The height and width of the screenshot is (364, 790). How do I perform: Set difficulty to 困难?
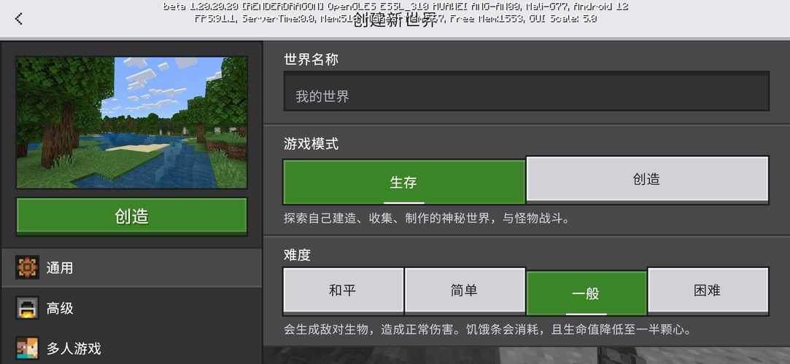[707, 290]
